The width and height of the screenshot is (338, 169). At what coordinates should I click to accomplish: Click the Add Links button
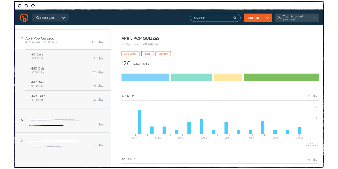tap(130, 54)
